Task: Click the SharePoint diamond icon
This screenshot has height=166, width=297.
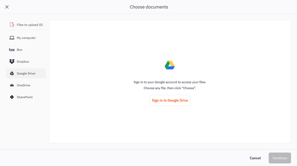Action: (12, 97)
